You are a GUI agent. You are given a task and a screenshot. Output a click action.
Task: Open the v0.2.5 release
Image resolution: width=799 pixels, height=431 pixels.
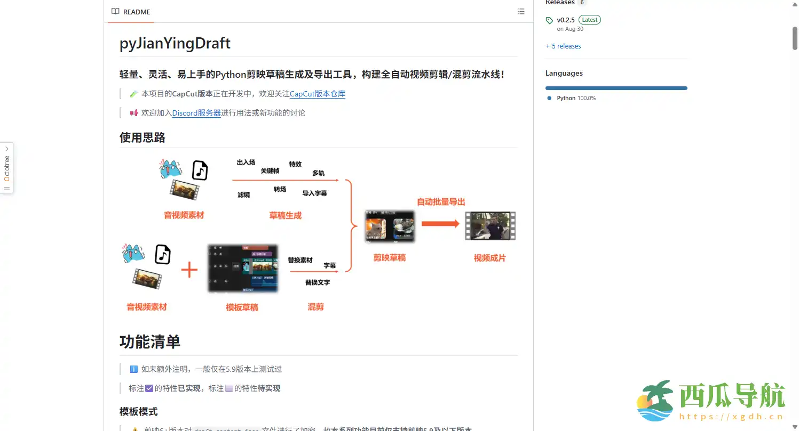566,20
